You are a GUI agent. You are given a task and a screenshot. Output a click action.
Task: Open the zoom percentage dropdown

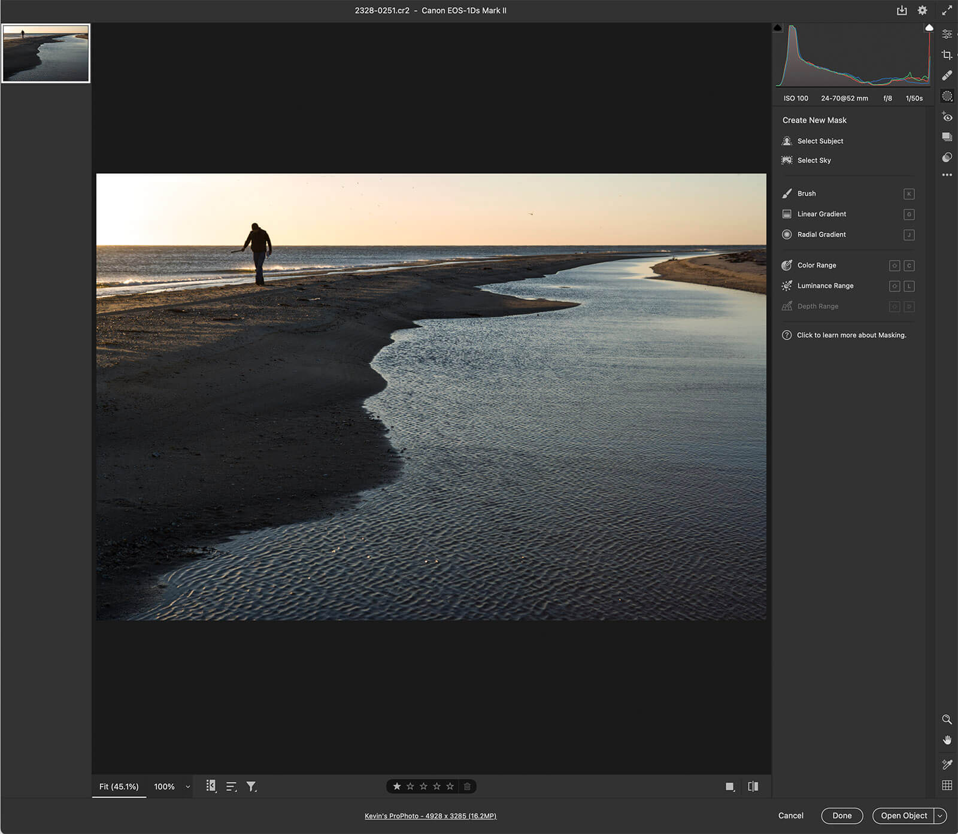pos(187,787)
